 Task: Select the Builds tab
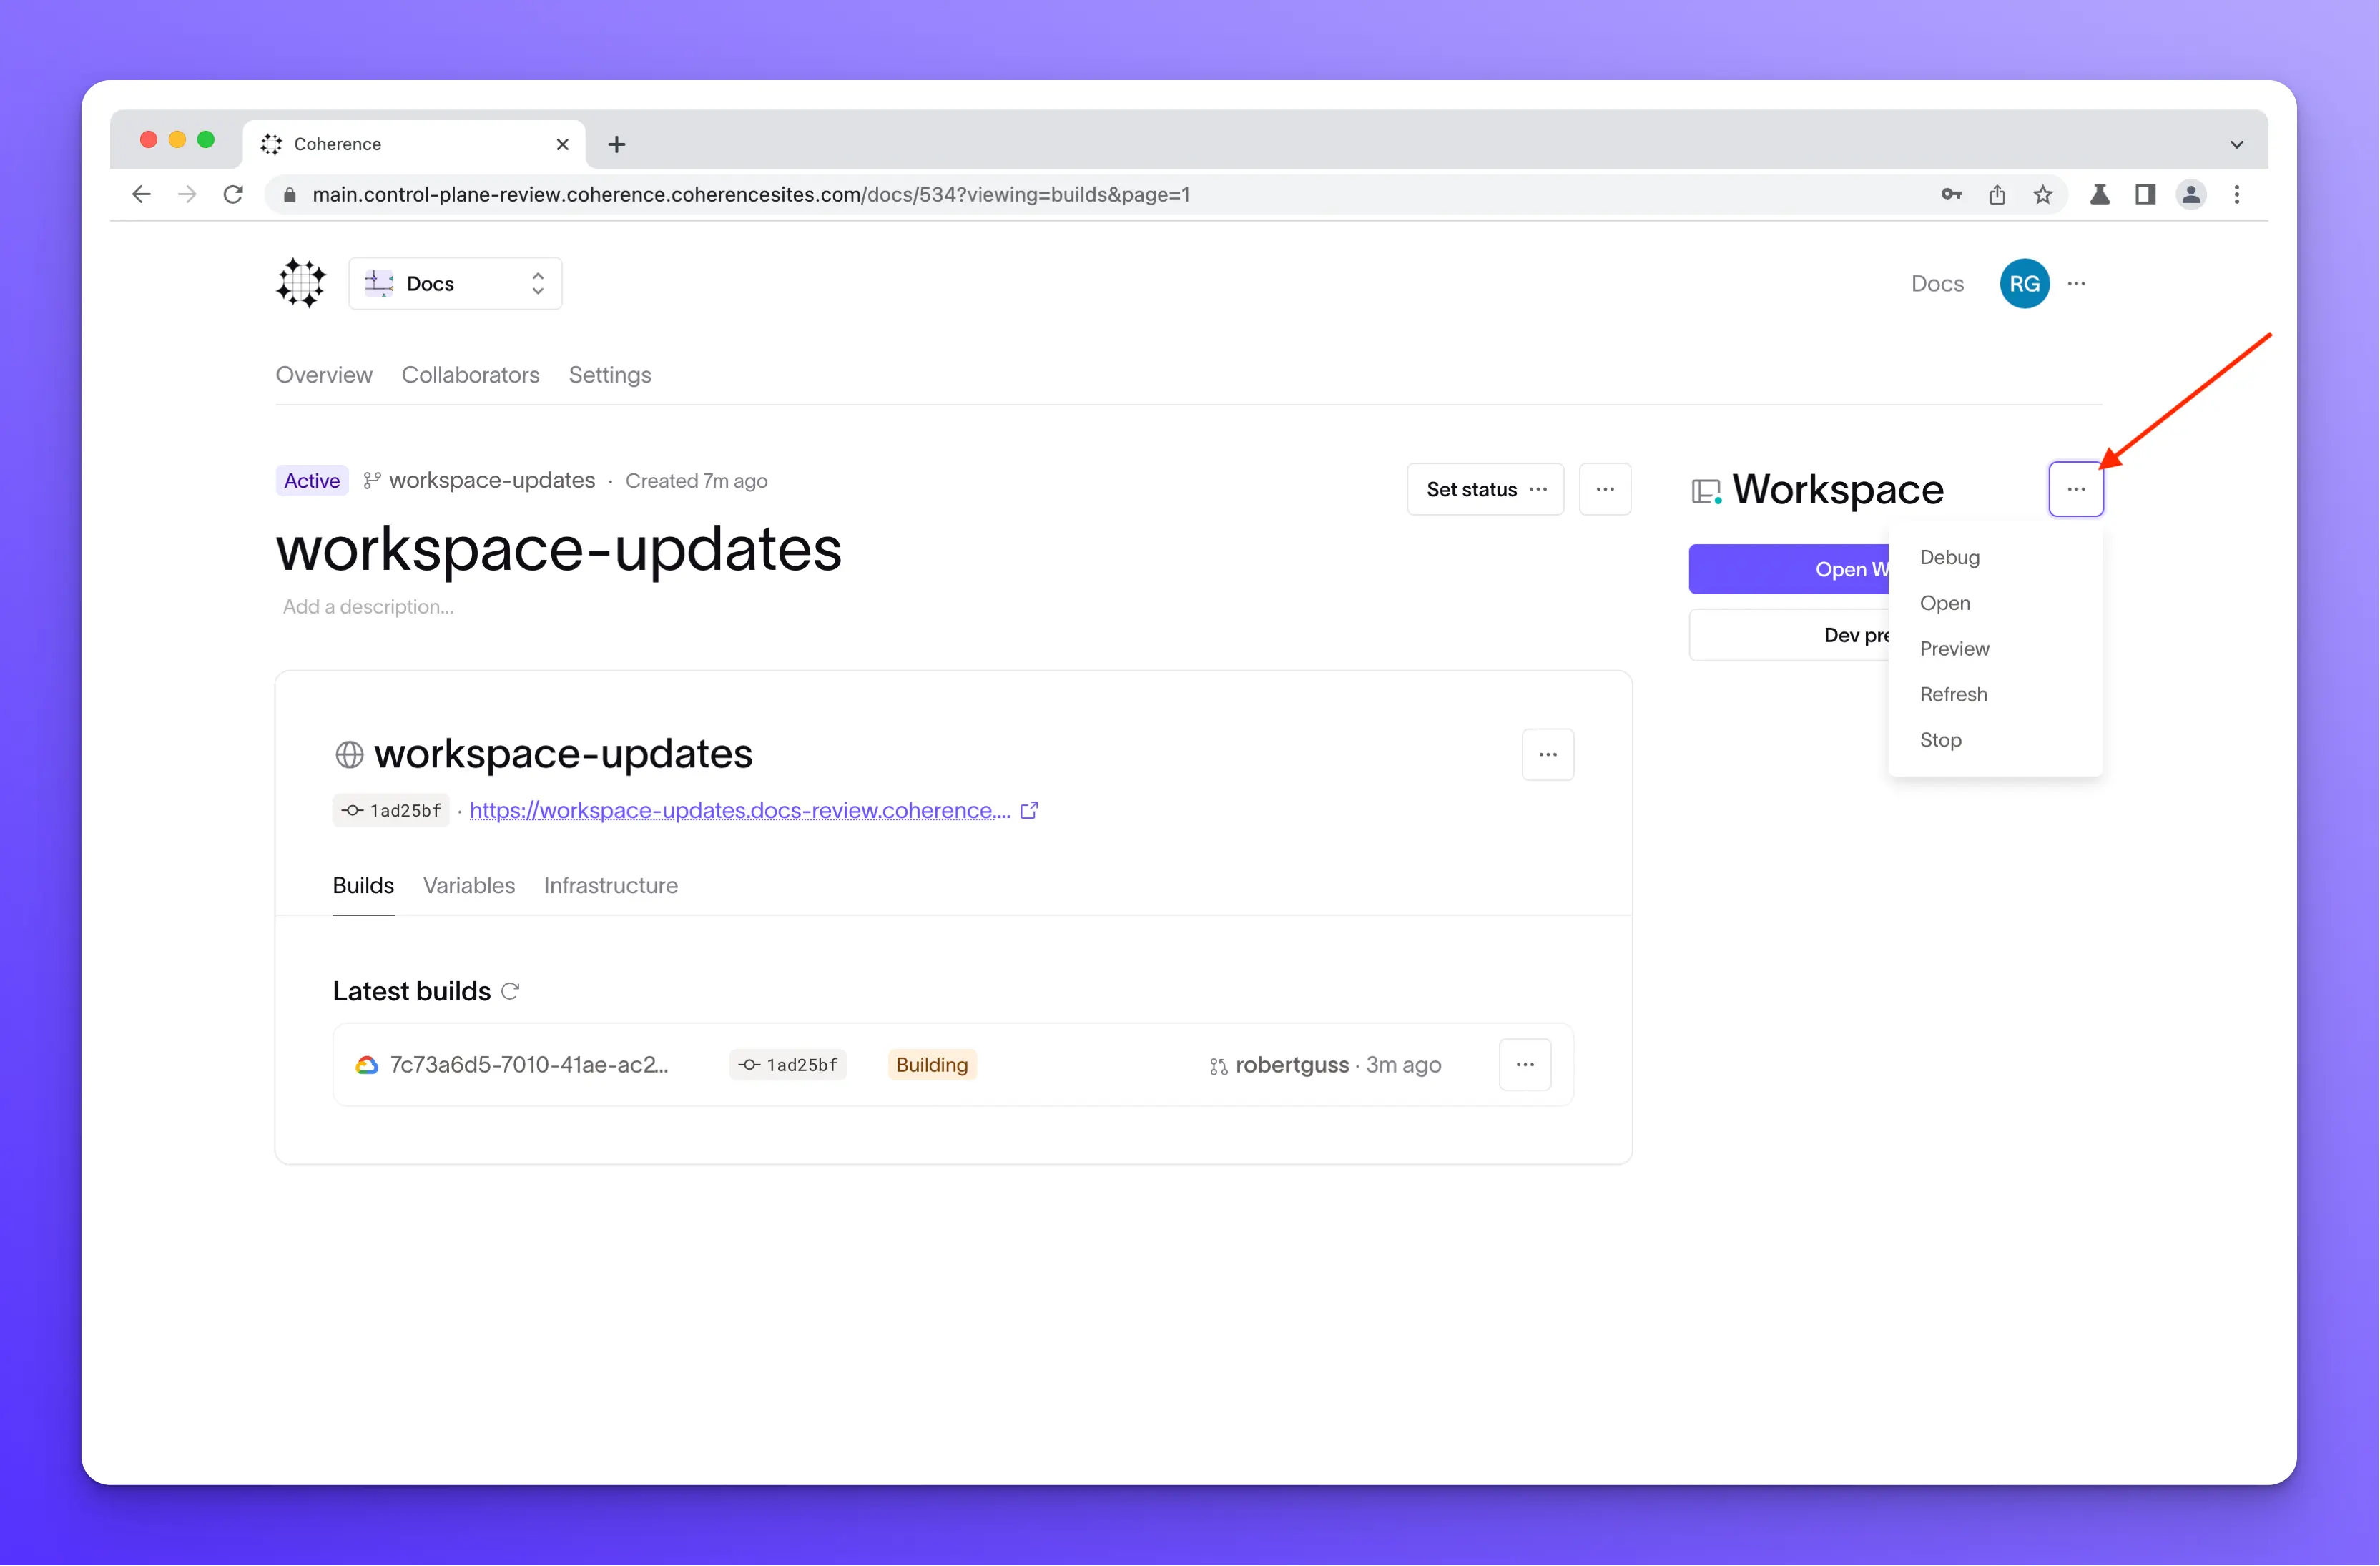coord(363,886)
